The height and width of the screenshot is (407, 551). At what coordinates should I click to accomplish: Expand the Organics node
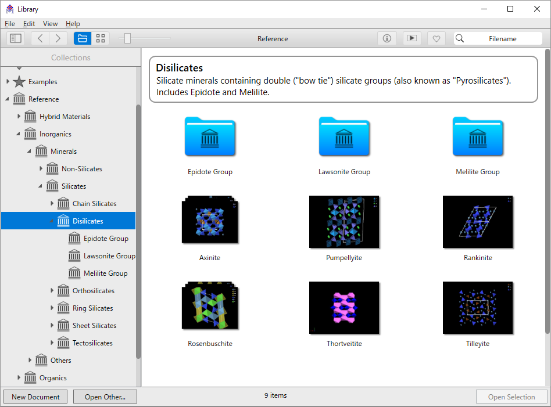coord(19,377)
